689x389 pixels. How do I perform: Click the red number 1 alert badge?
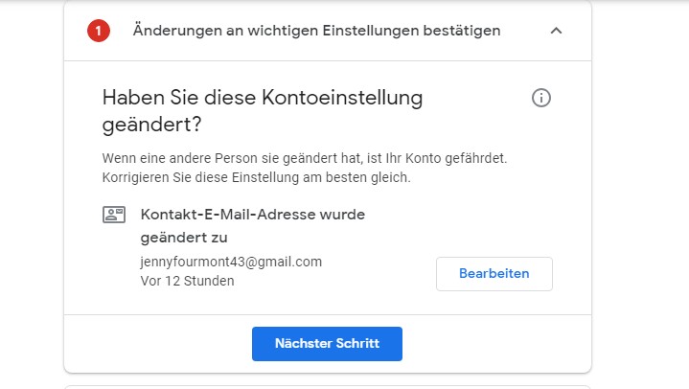(99, 31)
